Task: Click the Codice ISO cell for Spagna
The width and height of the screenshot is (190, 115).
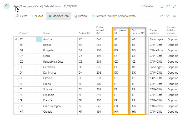Action: [86, 89]
